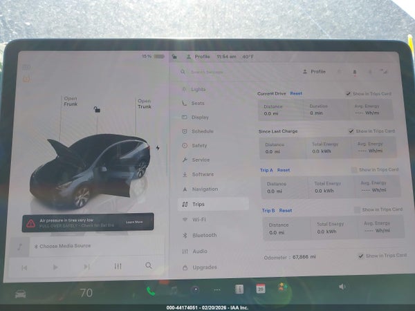415x311 pixels.
Task: Select the Trips menu item
Action: [x=213, y=204]
